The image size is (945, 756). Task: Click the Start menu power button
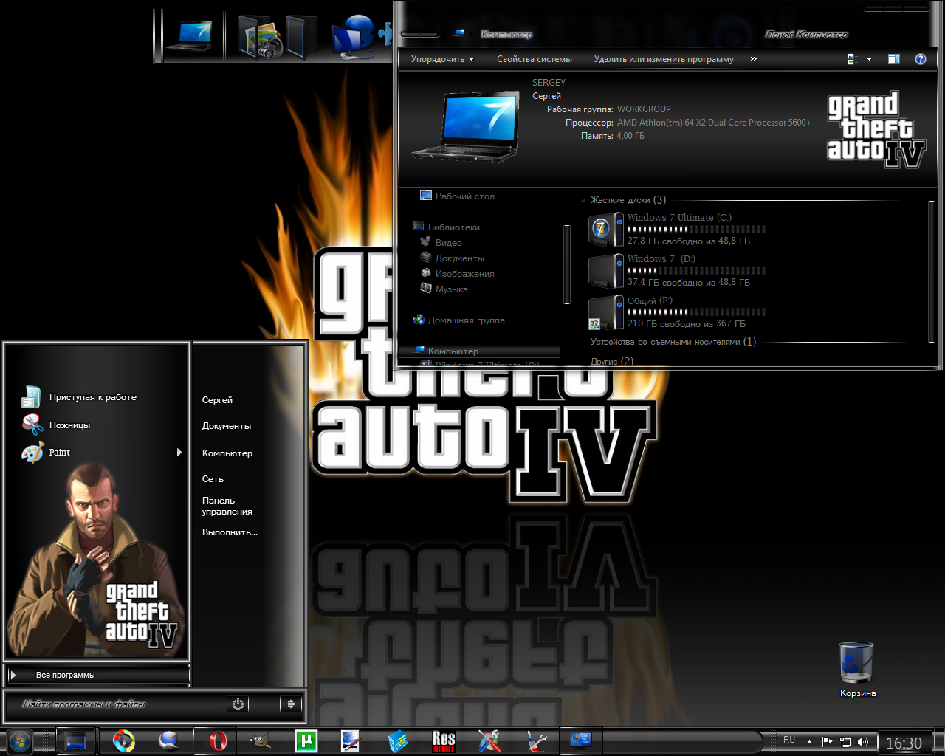click(238, 704)
